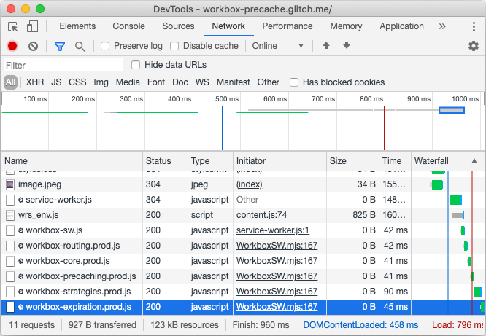Click the export HAR download arrow
Viewport: 486px width, 336px height.
(x=347, y=46)
